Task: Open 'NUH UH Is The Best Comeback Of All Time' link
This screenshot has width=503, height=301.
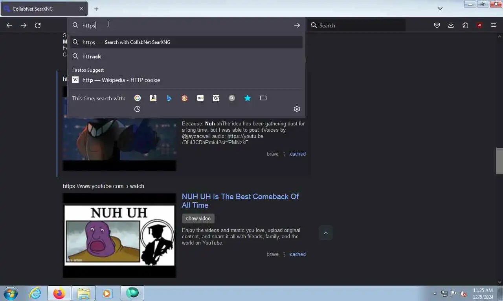Action: 240,201
